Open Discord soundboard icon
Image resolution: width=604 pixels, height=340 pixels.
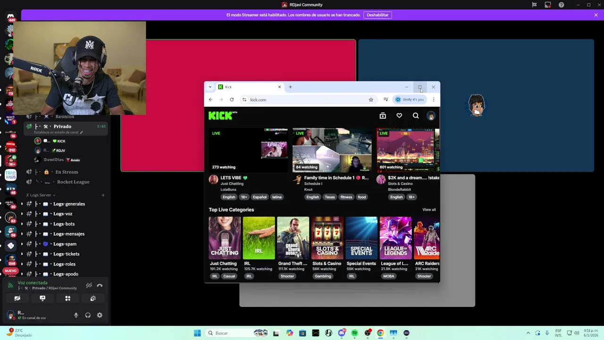[x=93, y=298]
